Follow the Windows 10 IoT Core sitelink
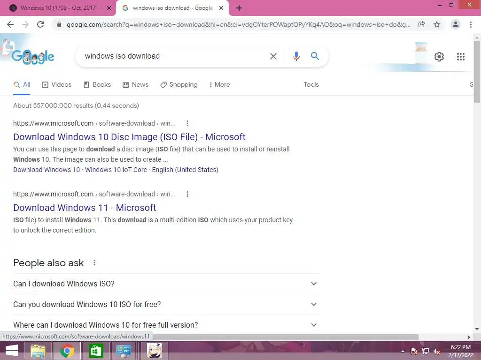 pyautogui.click(x=116, y=170)
